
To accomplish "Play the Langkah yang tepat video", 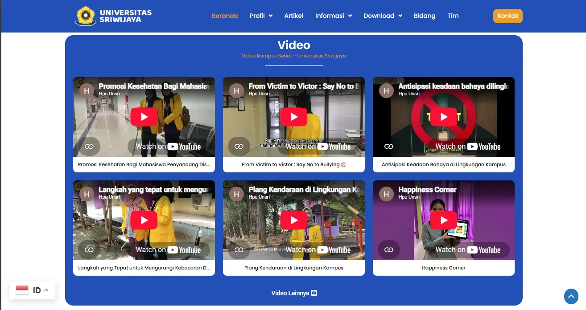I will pos(144,220).
